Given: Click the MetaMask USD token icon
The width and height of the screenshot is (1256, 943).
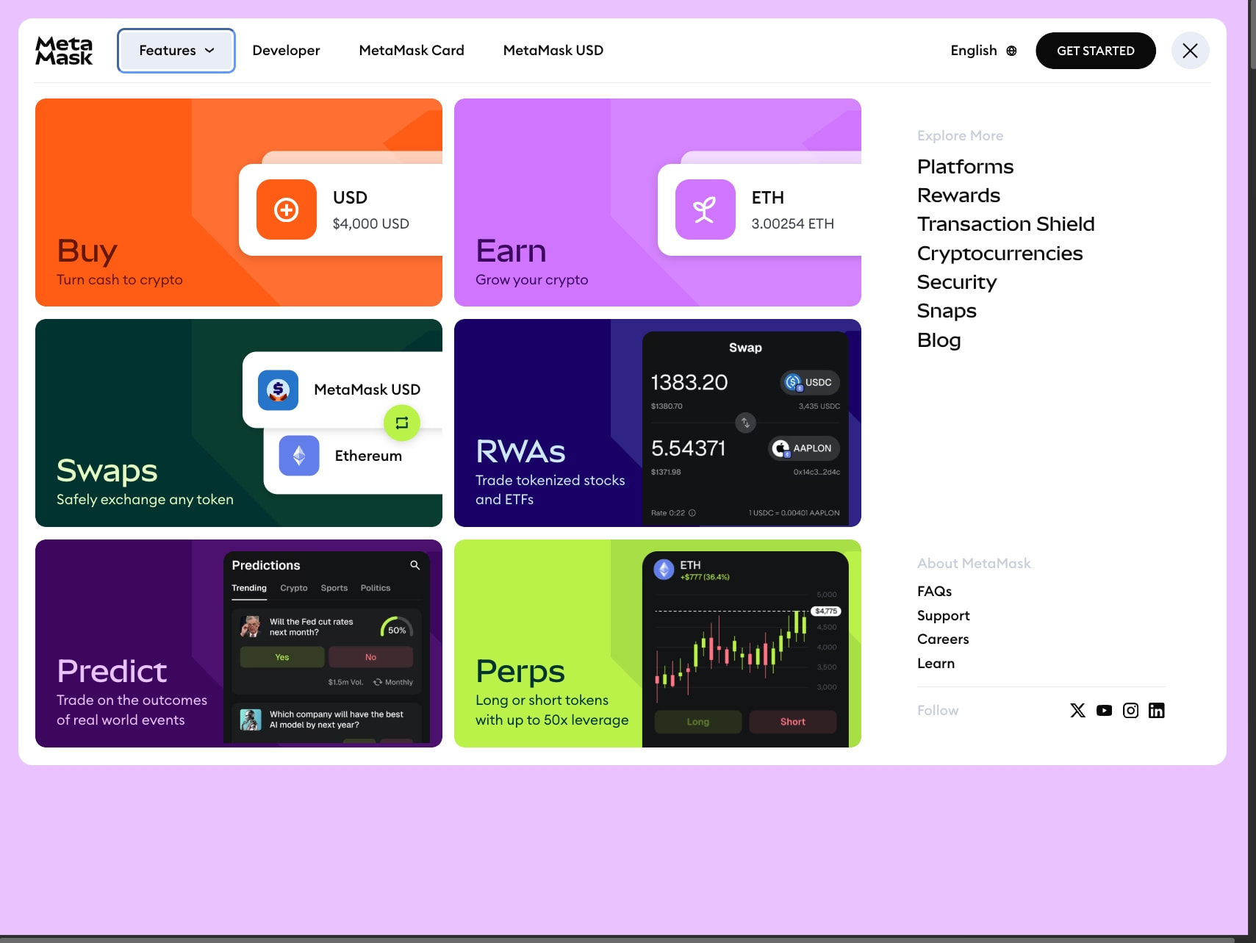Looking at the screenshot, I should point(278,390).
